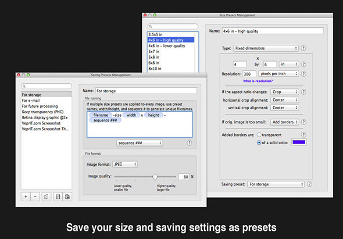
Task: Remove selected saving preset with minus button
Action: pos(35,197)
